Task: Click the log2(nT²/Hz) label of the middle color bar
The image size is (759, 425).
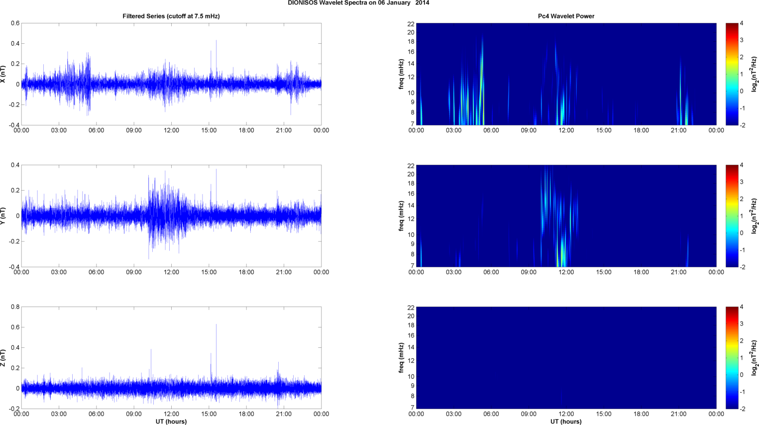Action: coord(755,216)
